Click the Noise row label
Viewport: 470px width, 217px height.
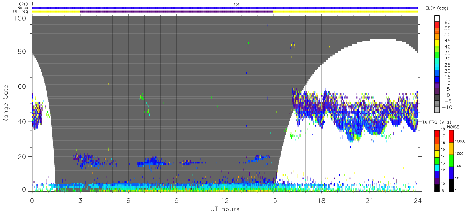[x=23, y=8]
